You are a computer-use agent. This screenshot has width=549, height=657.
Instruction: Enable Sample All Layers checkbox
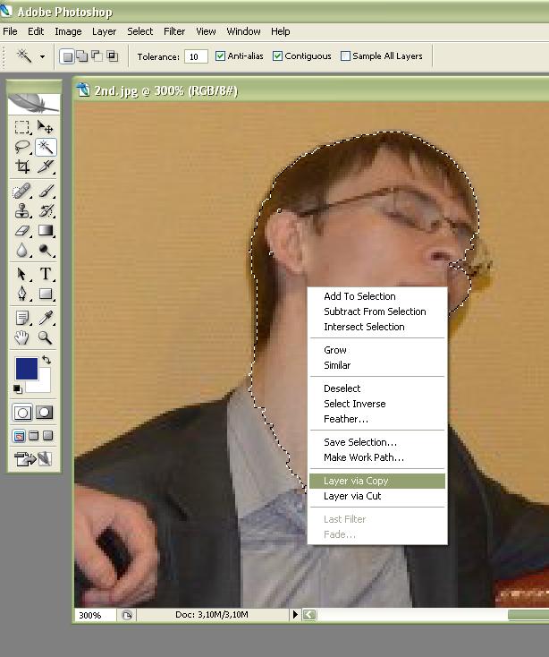point(345,56)
